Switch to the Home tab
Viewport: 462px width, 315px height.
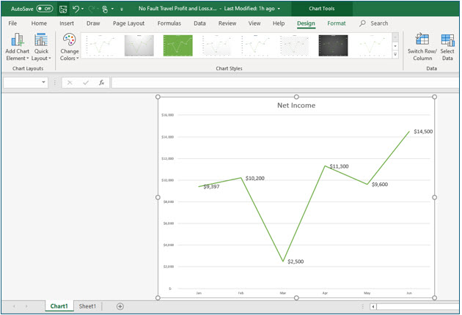(x=39, y=23)
